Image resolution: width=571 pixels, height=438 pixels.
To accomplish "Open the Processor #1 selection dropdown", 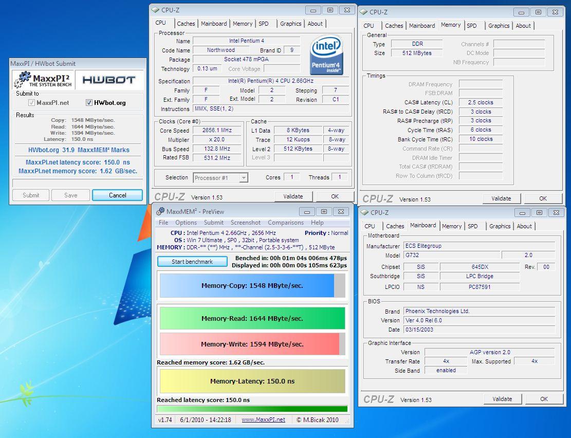I will click(x=244, y=178).
